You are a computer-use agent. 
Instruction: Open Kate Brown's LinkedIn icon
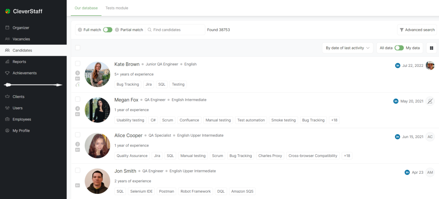point(397,66)
